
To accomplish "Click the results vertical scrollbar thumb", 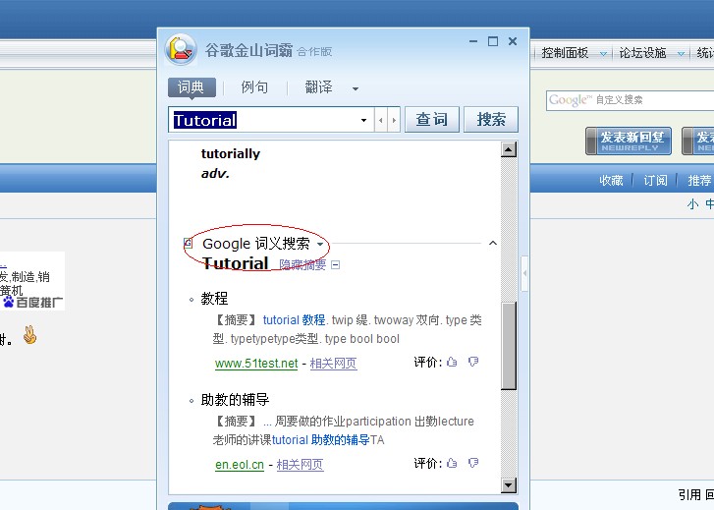I will 509,346.
